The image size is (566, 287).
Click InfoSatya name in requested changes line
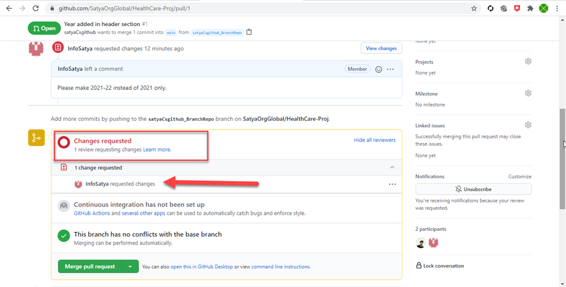point(80,49)
